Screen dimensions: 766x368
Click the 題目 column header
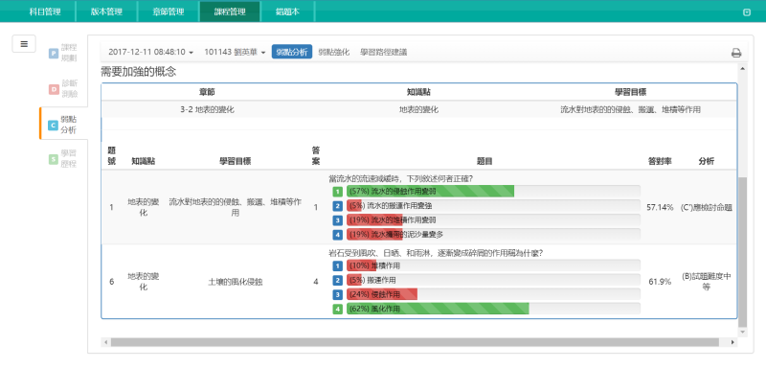[x=484, y=161]
